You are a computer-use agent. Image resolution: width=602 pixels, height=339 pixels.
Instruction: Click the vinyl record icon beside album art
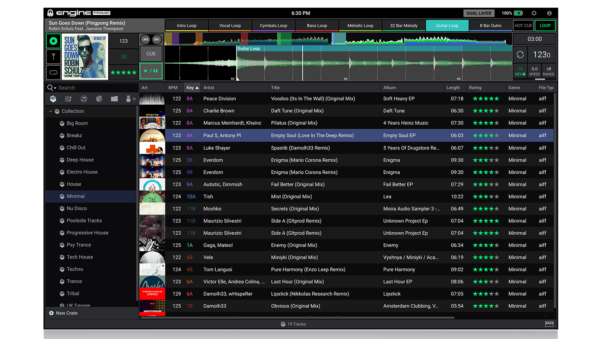coord(53,41)
